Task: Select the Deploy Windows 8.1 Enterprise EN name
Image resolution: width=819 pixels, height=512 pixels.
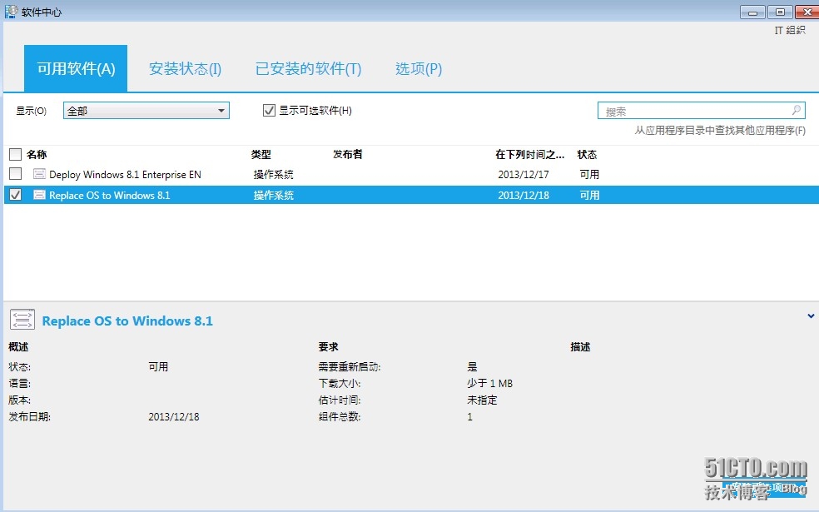Action: [x=125, y=175]
